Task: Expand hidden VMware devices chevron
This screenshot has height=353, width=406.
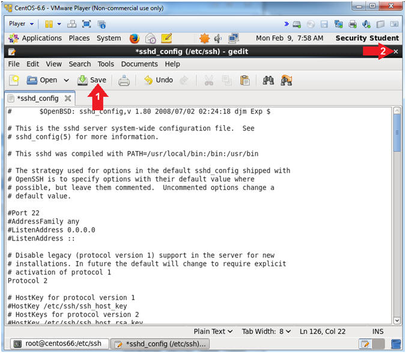Action: tap(286, 24)
